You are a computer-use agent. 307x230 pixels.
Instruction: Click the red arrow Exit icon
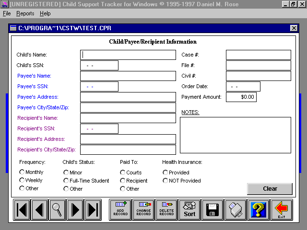[282, 210]
